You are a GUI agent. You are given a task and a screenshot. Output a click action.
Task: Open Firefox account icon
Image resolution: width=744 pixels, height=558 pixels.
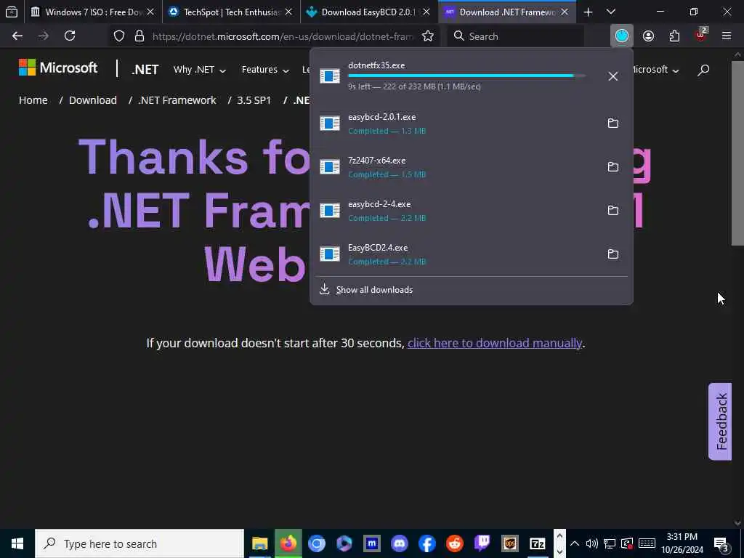pos(648,36)
